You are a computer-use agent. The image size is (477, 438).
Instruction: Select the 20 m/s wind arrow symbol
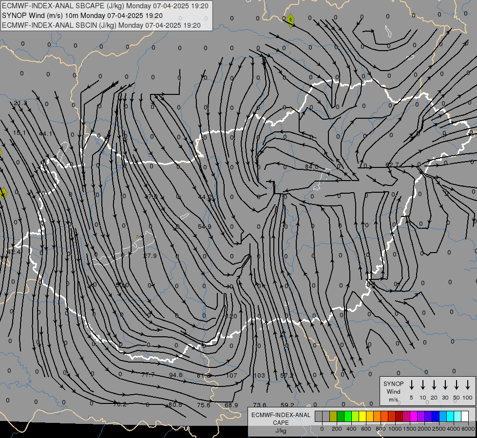pyautogui.click(x=434, y=385)
